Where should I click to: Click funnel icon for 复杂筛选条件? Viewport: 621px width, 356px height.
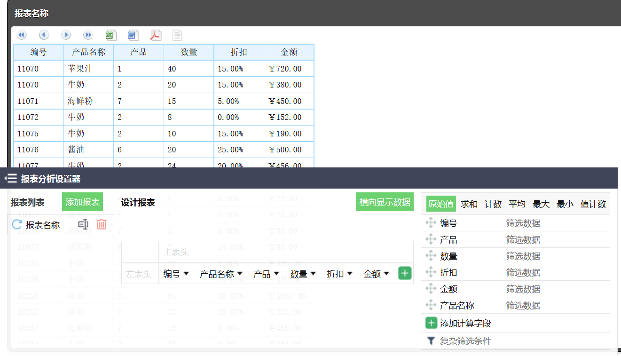pos(431,341)
